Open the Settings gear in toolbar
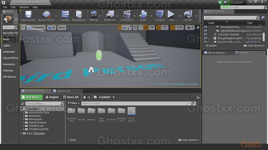268x150 pixels. pyautogui.click(x=94, y=16)
